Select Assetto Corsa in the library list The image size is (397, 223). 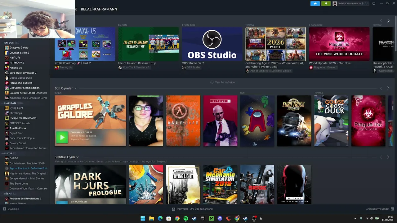pos(18,128)
